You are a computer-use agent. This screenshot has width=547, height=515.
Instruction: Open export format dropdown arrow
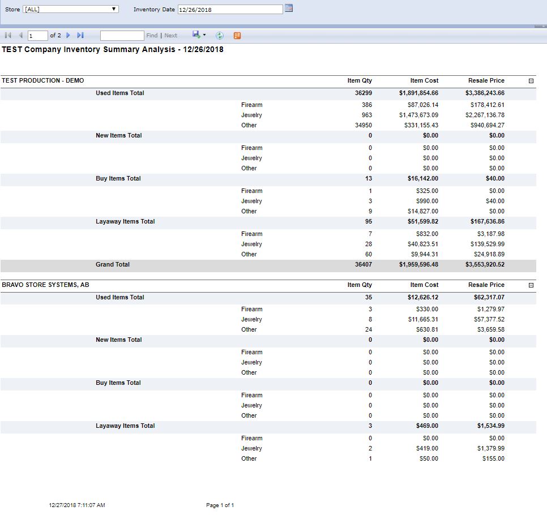[x=204, y=35]
